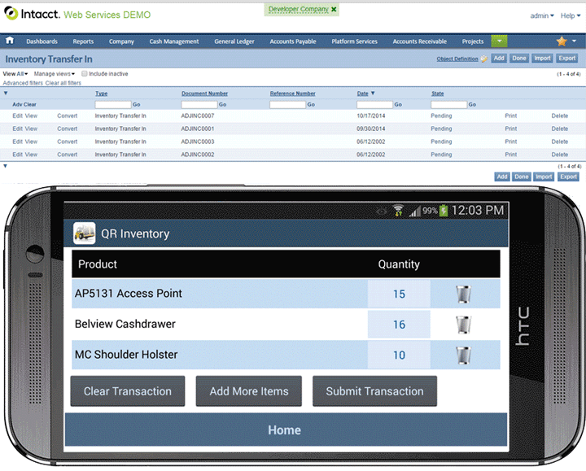Open the Reports menu

(x=83, y=41)
